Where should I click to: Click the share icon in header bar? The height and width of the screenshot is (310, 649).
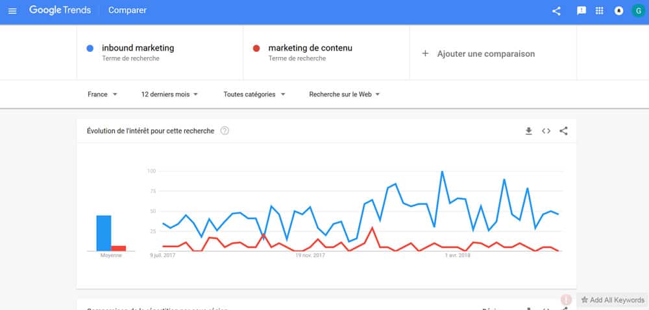556,11
